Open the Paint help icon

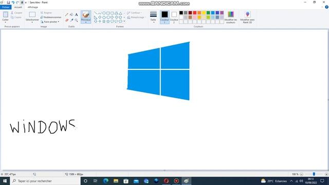(x=326, y=7)
